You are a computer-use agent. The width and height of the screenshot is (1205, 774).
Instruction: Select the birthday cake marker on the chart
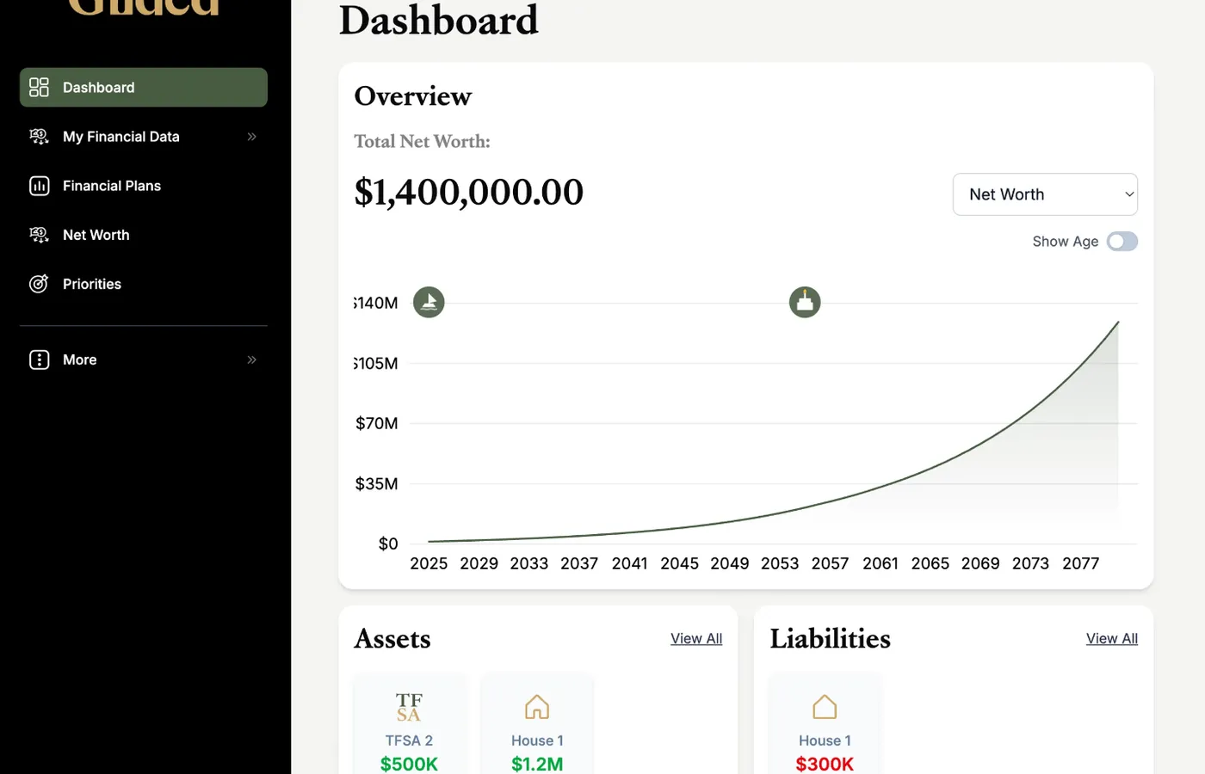click(x=804, y=302)
